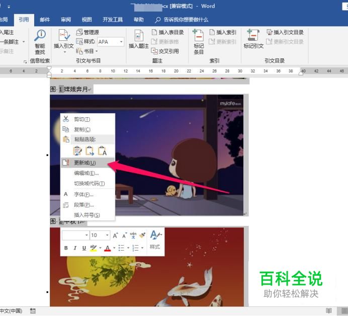Click 插入表目录
The width and height of the screenshot is (348, 316).
(167, 32)
